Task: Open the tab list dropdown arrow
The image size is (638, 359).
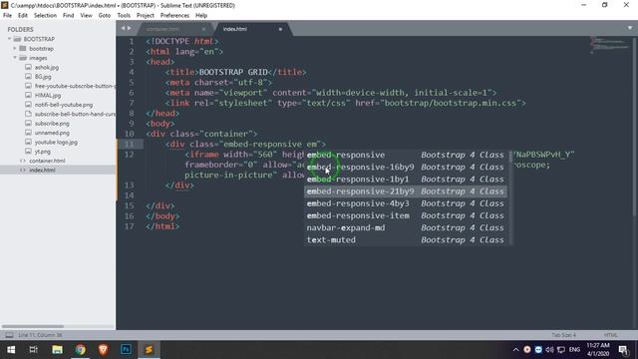Action: click(630, 28)
